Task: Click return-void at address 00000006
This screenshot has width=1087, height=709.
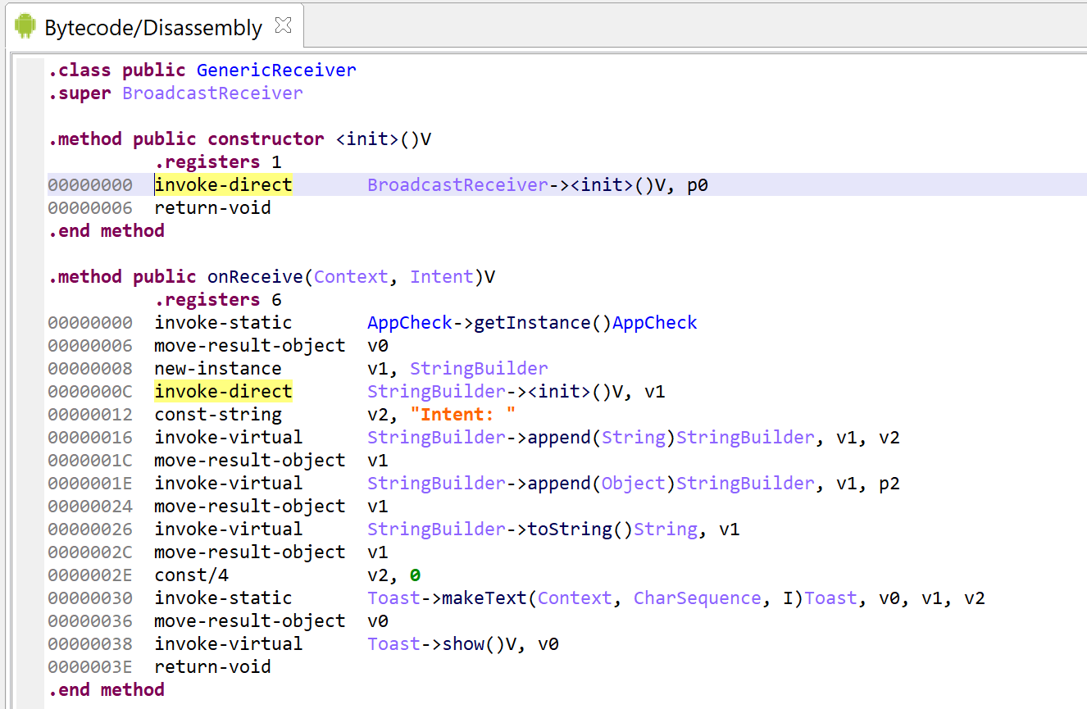Action: click(x=212, y=208)
